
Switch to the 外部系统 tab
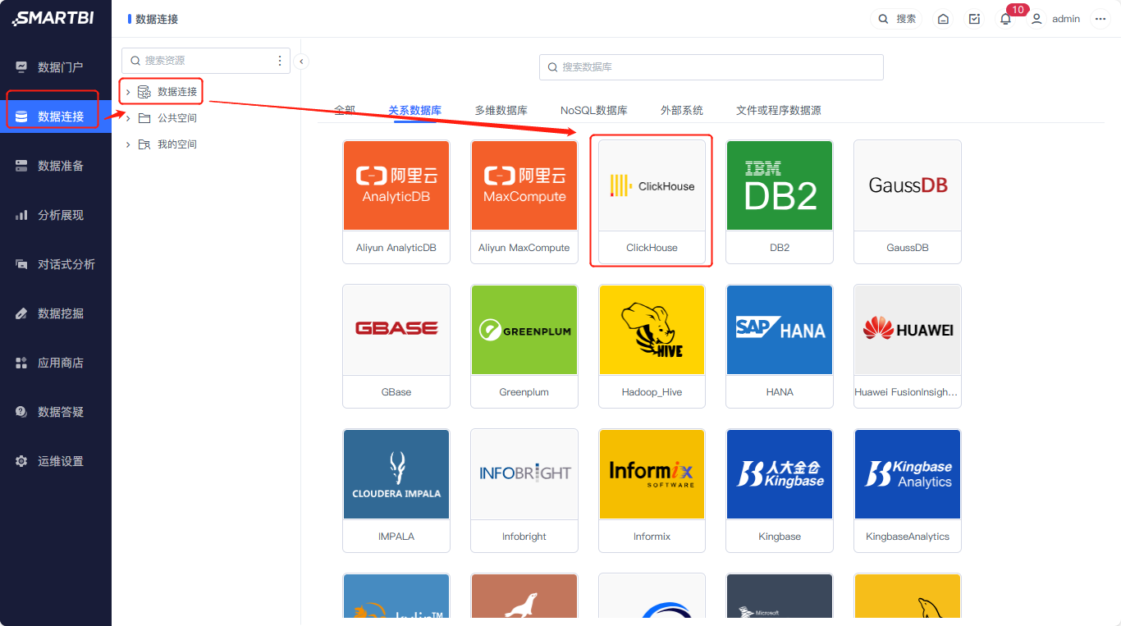pyautogui.click(x=682, y=110)
